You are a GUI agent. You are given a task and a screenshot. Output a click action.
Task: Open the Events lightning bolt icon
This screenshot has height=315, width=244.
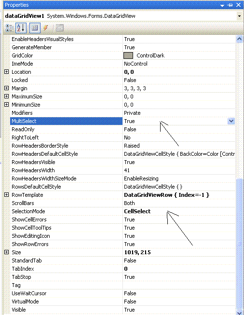(x=46, y=28)
